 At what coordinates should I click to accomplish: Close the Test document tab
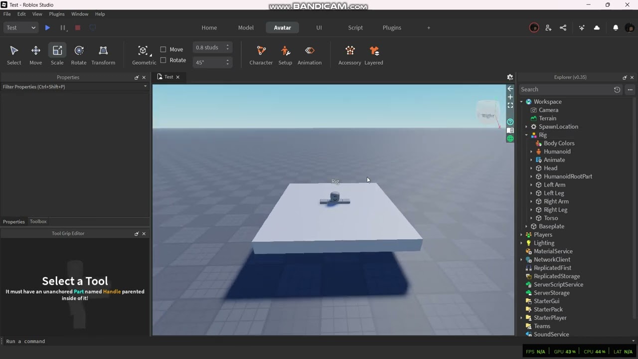click(177, 77)
